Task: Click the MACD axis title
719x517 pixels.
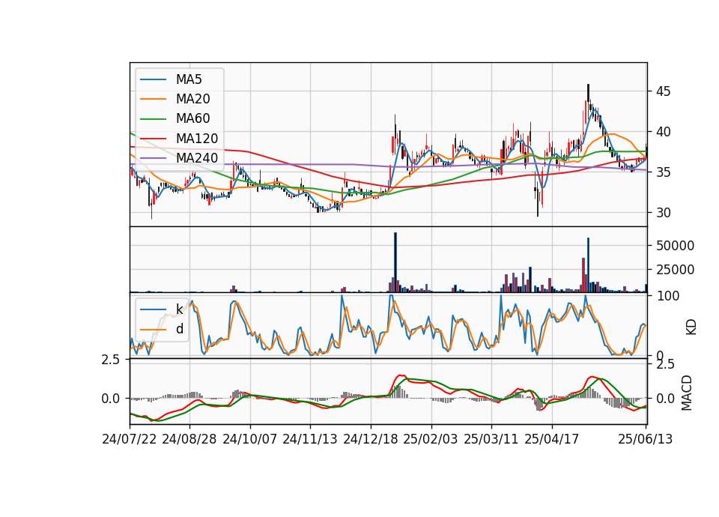Action: pos(687,393)
